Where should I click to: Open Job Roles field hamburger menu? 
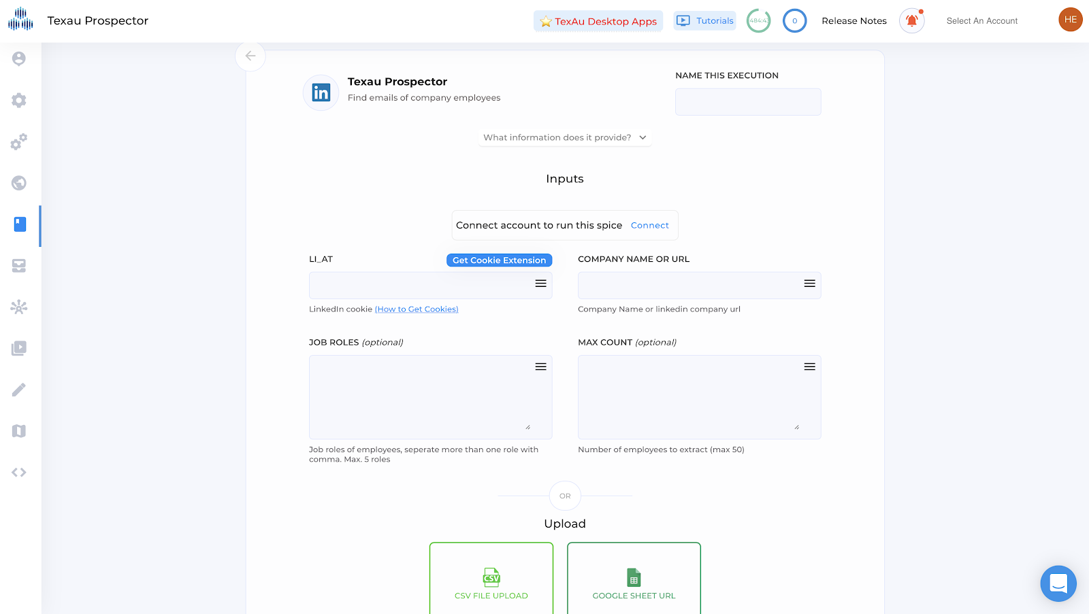pos(540,367)
